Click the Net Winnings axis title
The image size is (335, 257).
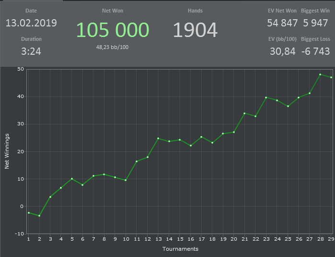[x=7, y=151]
